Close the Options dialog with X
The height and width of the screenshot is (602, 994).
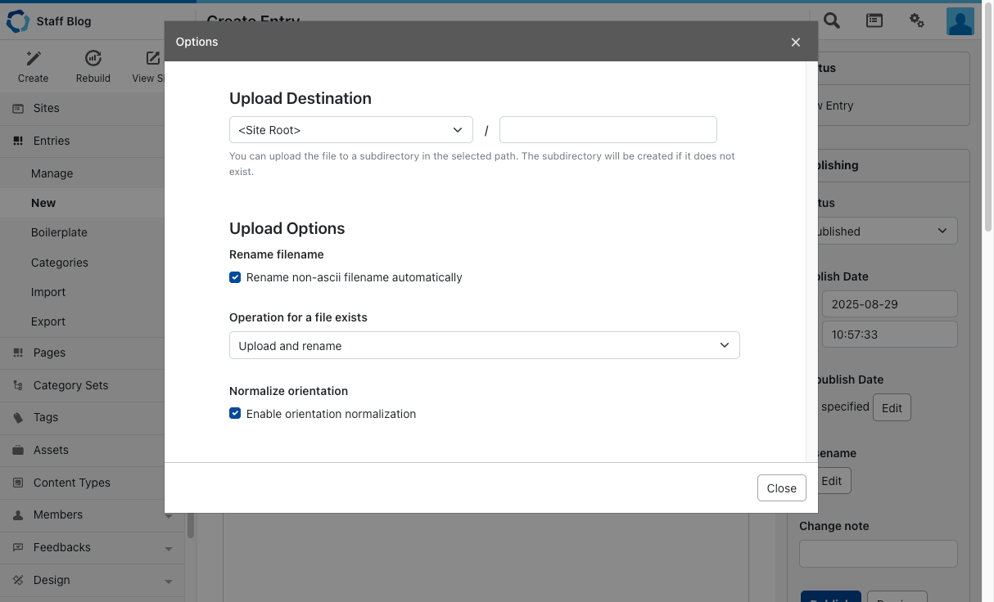click(x=795, y=43)
